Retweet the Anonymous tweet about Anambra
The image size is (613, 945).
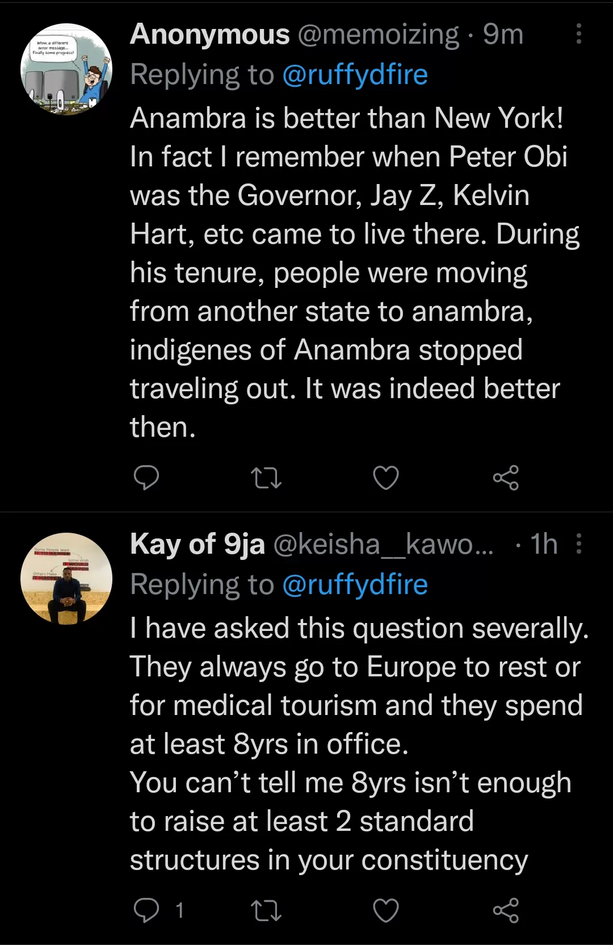coord(266,478)
